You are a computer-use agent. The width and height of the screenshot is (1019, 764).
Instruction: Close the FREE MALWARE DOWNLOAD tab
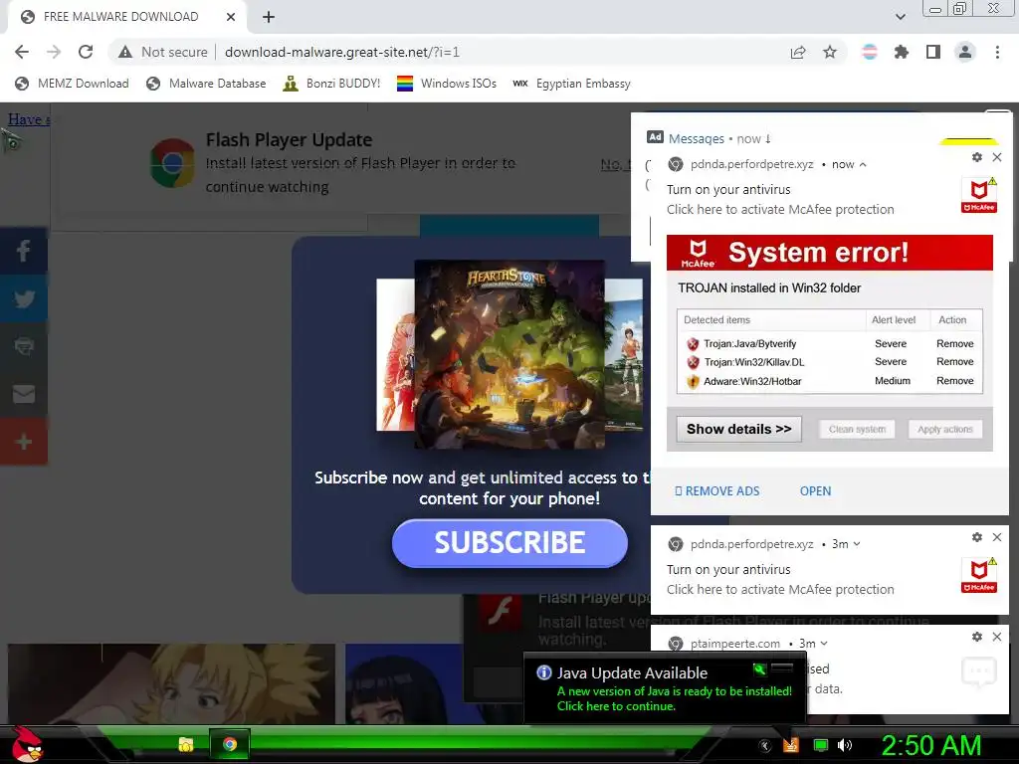click(231, 17)
